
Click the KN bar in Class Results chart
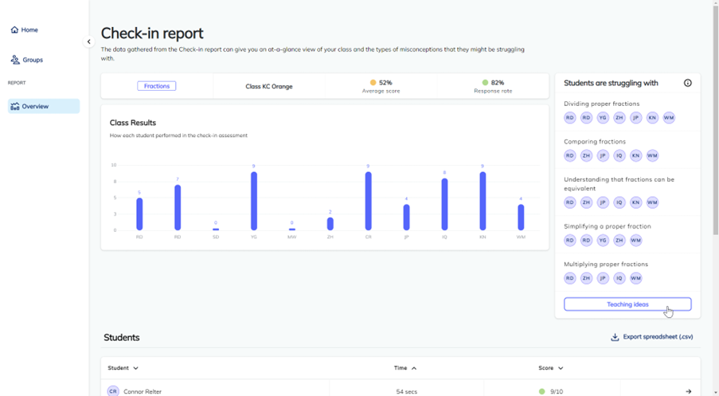483,201
